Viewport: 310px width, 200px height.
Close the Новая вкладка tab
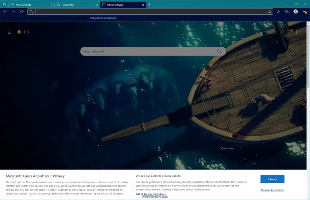(143, 5)
